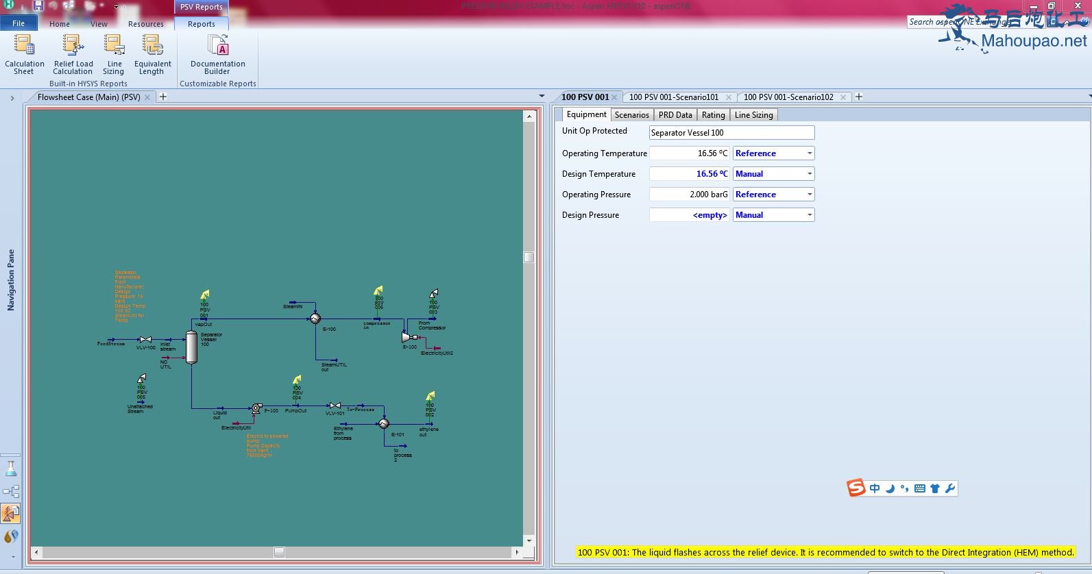Open the PRD Data tab
Image resolution: width=1092 pixels, height=574 pixels.
pyautogui.click(x=675, y=115)
